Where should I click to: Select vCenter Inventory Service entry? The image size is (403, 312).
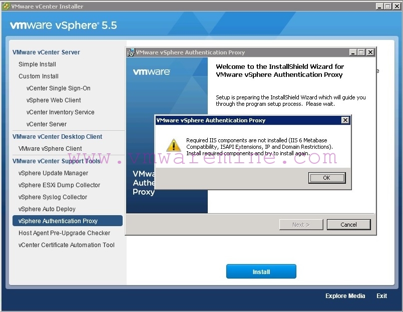[x=60, y=112]
